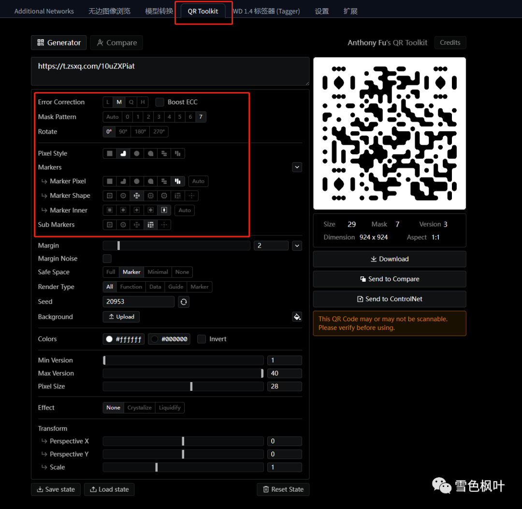This screenshot has height=509, width=522.
Task: Click the Scale slider handle
Action: (x=157, y=467)
